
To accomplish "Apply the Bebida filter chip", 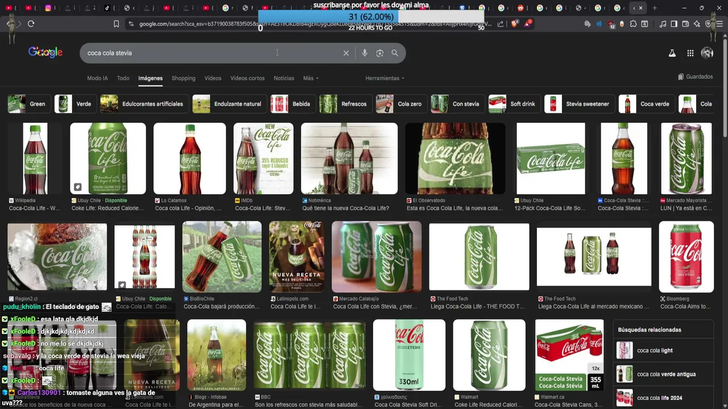I will pyautogui.click(x=292, y=104).
